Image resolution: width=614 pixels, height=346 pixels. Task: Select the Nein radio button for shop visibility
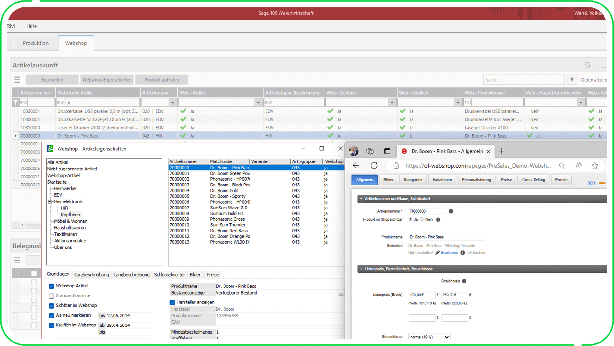point(422,219)
